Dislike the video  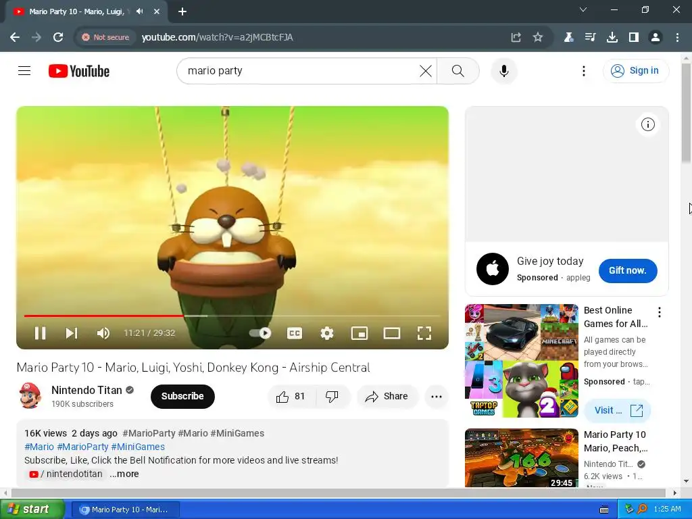click(332, 396)
